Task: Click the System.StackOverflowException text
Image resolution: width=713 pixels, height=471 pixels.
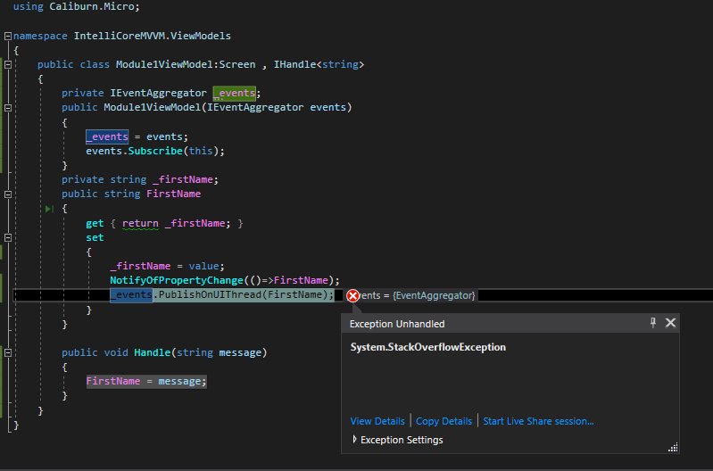Action: (427, 347)
